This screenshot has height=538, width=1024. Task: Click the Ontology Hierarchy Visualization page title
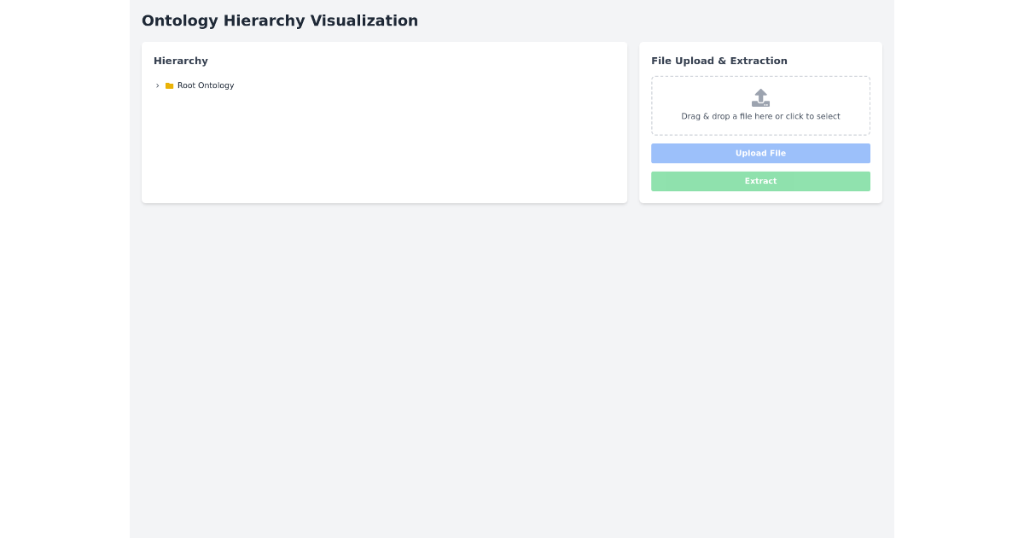280,20
